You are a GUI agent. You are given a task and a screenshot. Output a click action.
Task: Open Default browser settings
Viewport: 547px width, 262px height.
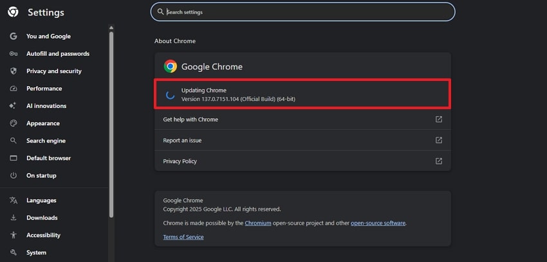coord(48,158)
